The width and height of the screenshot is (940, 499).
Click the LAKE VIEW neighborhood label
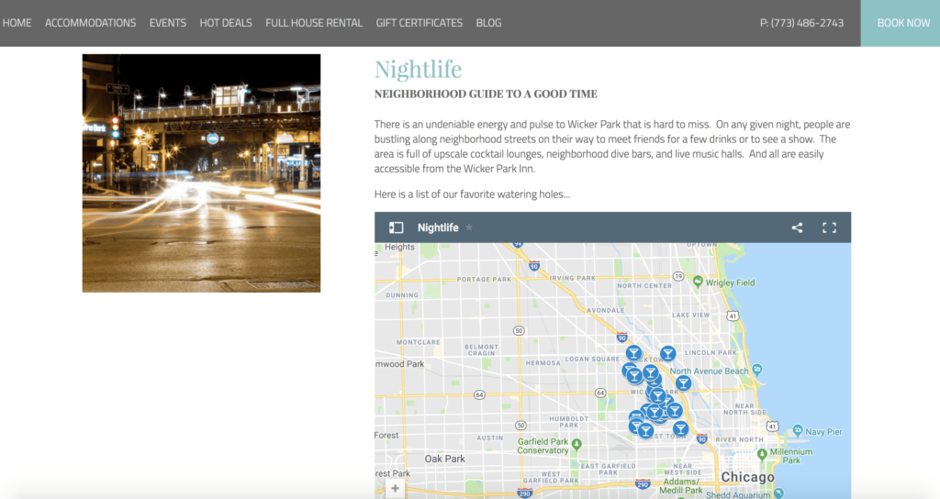coord(690,315)
